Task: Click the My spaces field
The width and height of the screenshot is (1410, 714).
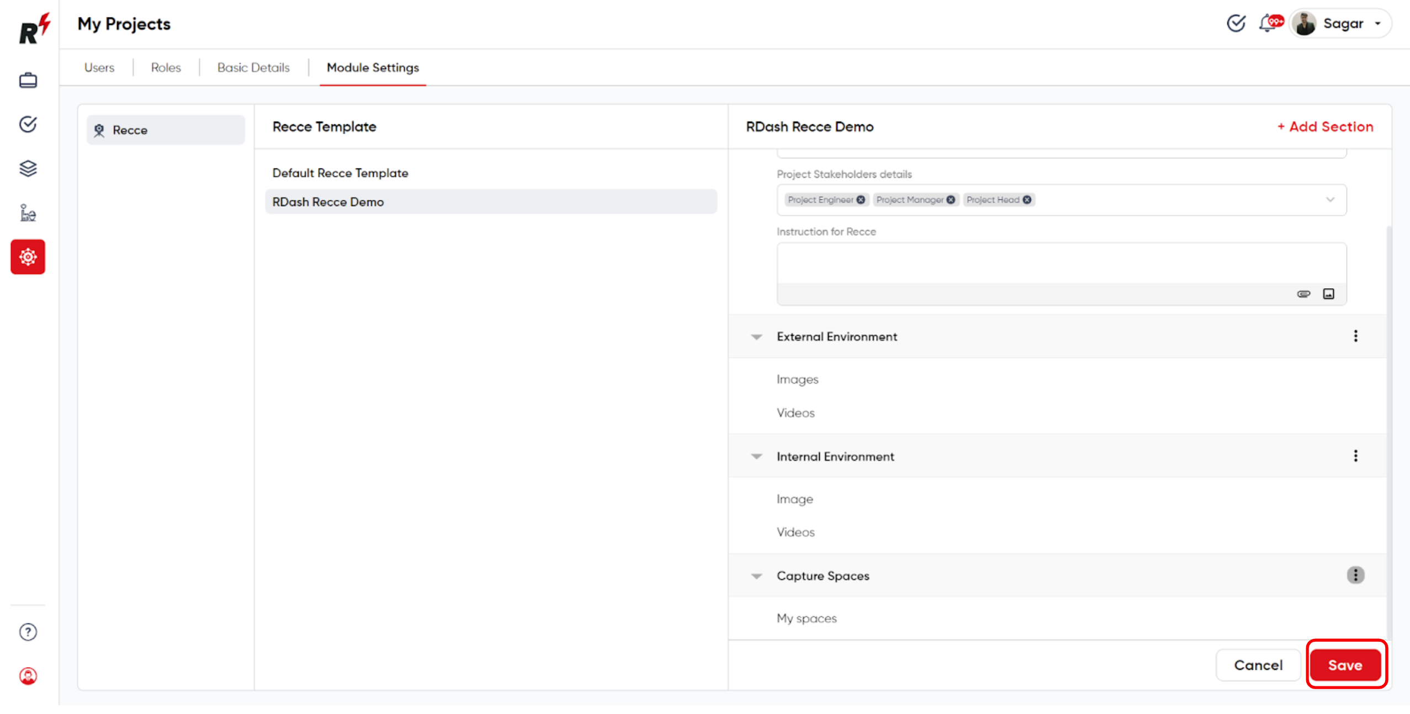Action: pos(807,618)
